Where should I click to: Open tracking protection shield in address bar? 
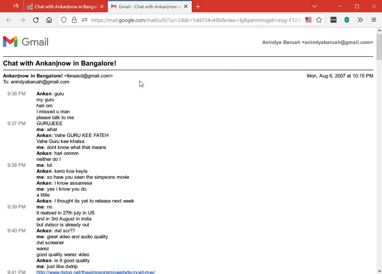click(x=64, y=20)
